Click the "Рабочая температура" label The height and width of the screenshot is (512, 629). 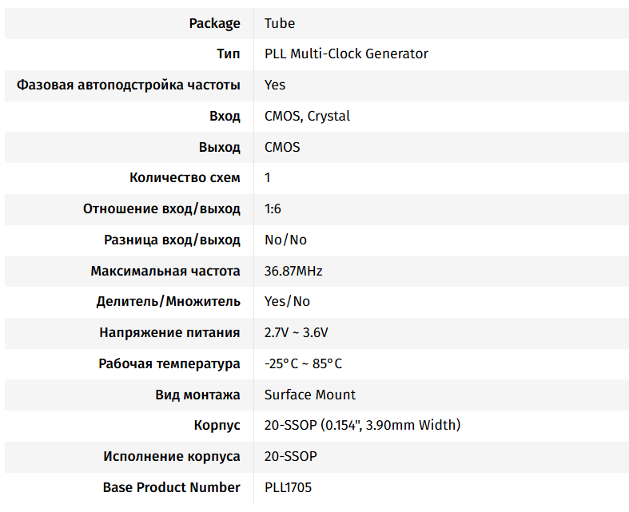[x=169, y=363]
